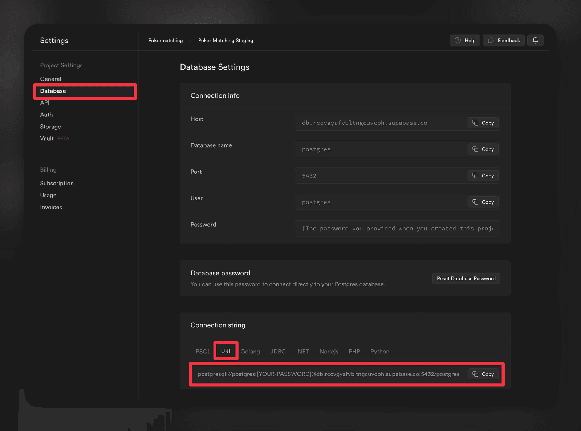The image size is (581, 431).
Task: Click the speech bubble icon on Feedback
Action: pos(491,40)
